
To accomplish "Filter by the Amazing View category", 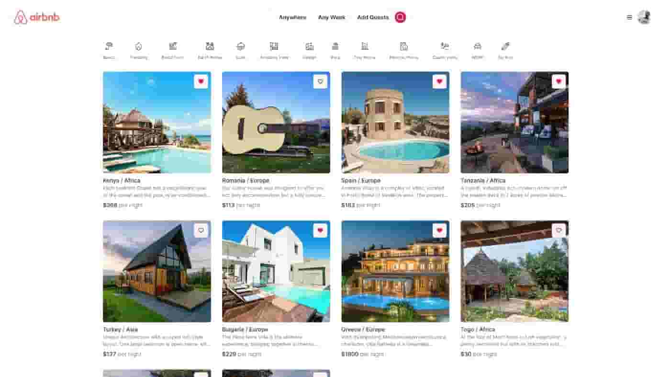I will (x=274, y=46).
